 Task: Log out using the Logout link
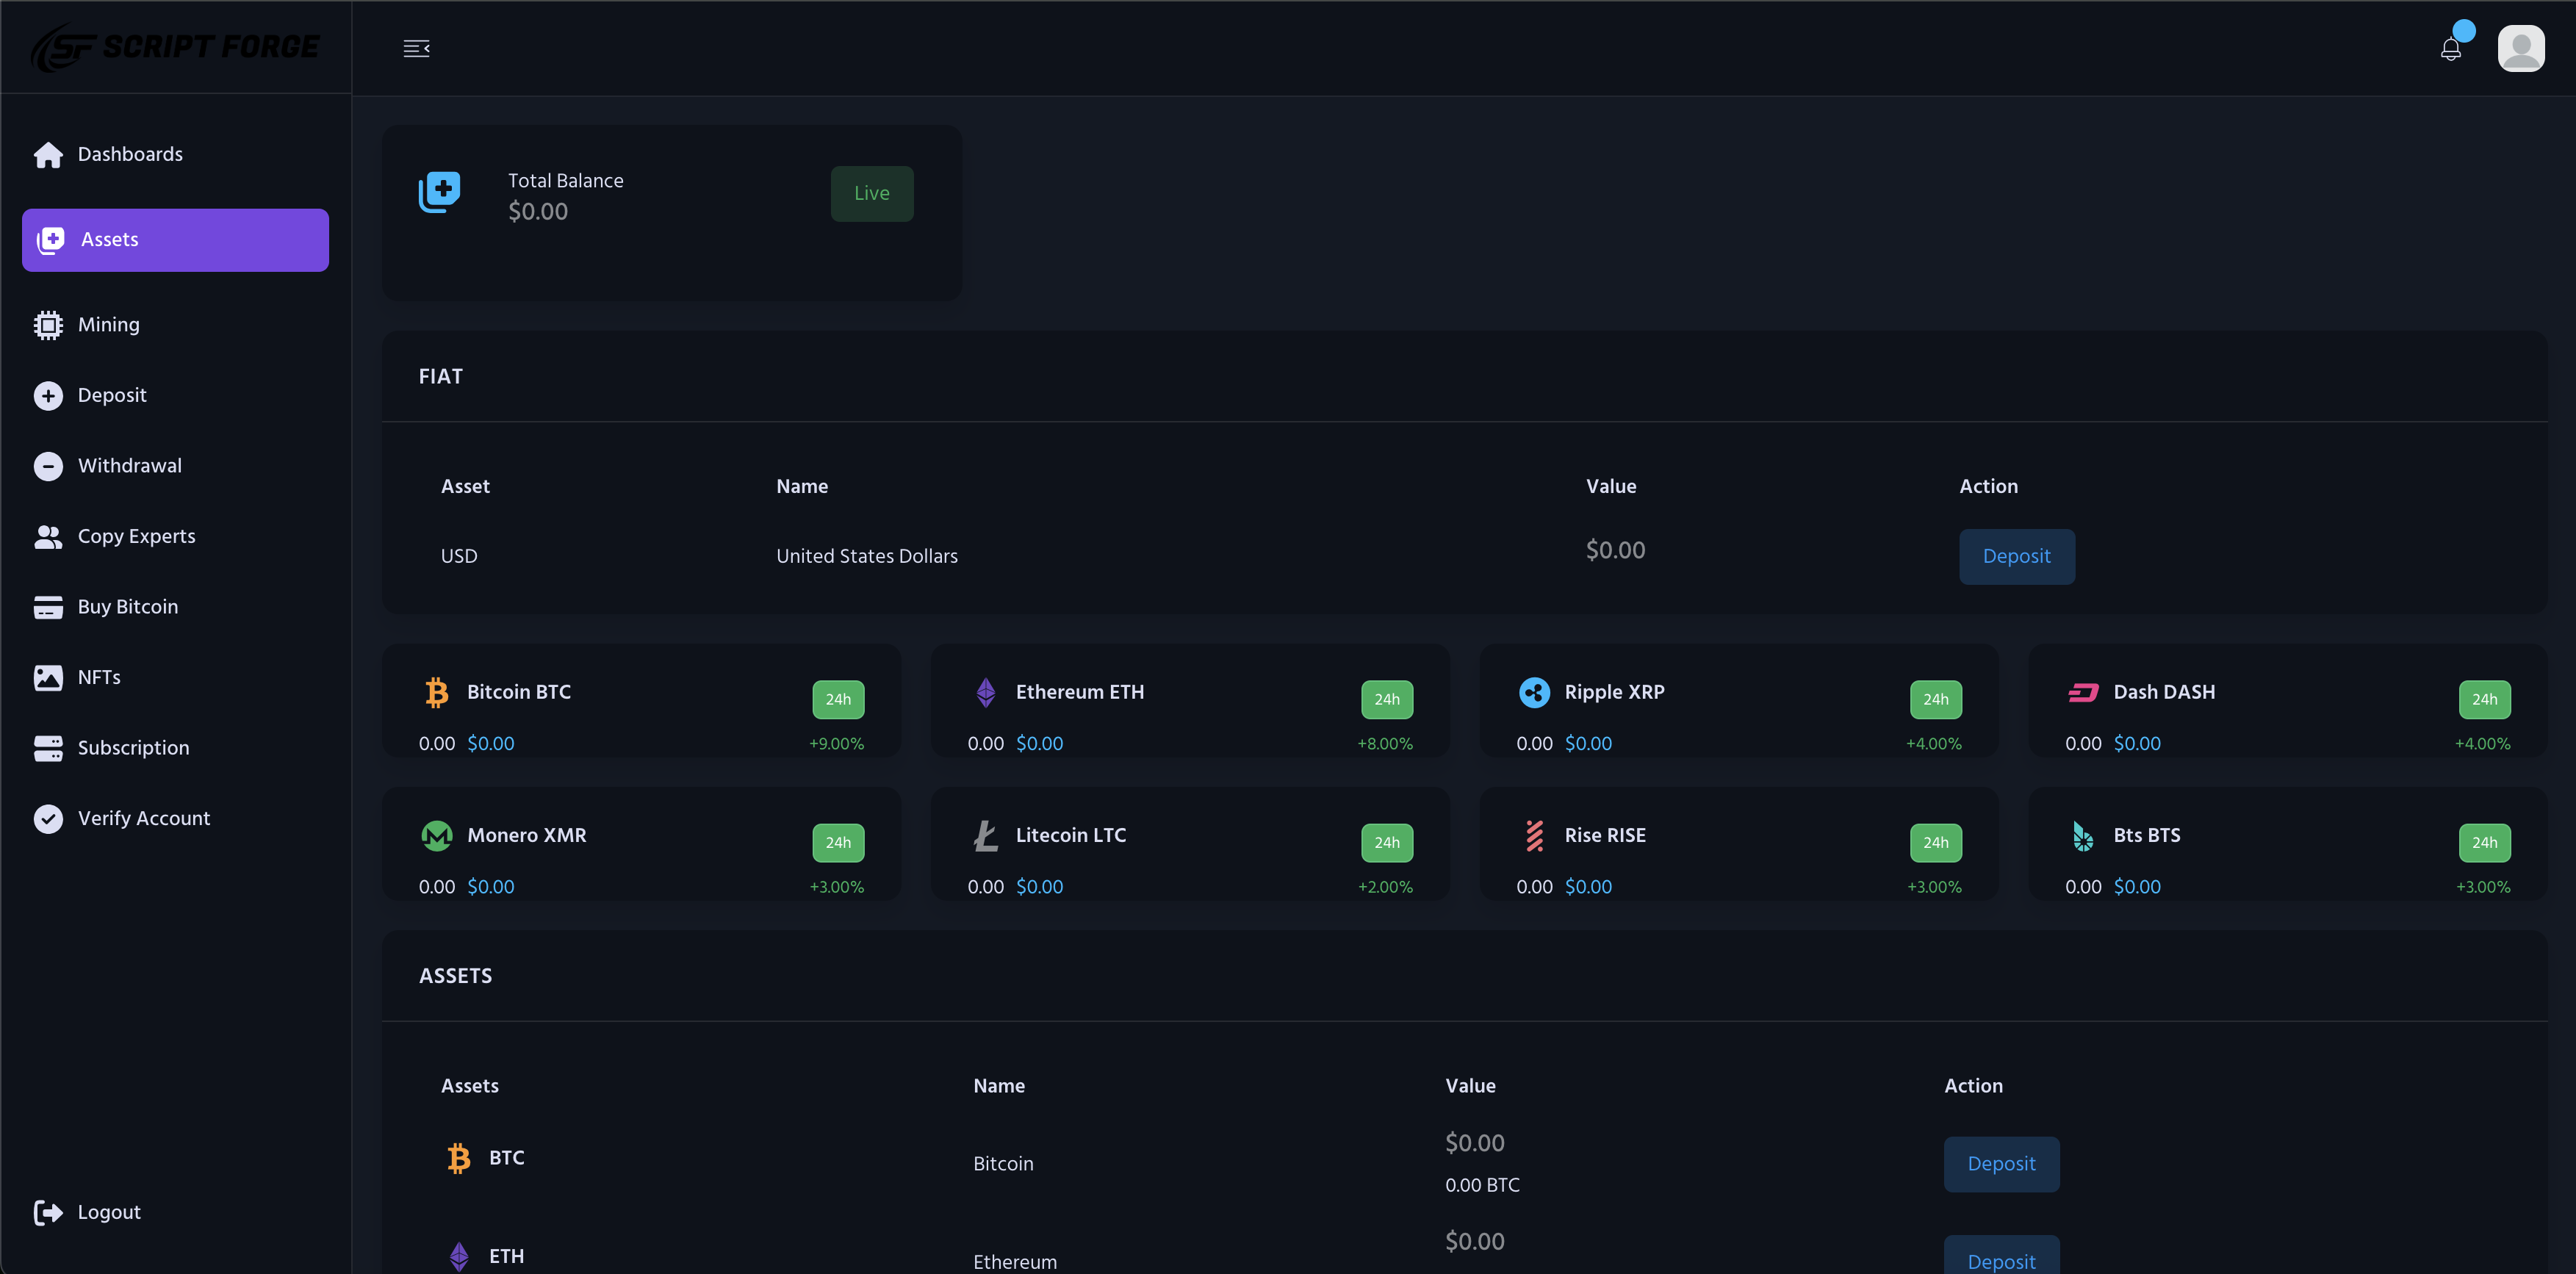click(108, 1212)
